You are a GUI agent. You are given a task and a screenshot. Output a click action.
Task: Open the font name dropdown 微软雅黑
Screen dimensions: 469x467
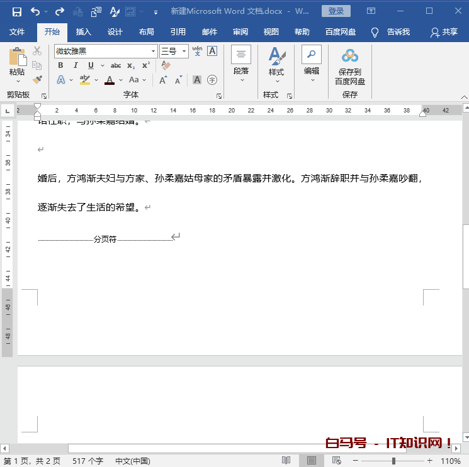[153, 52]
